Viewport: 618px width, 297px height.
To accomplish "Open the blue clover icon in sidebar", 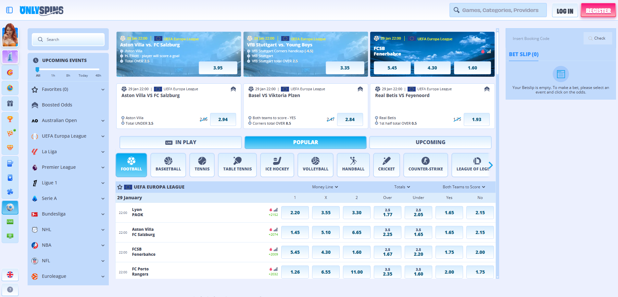I will click(x=10, y=192).
